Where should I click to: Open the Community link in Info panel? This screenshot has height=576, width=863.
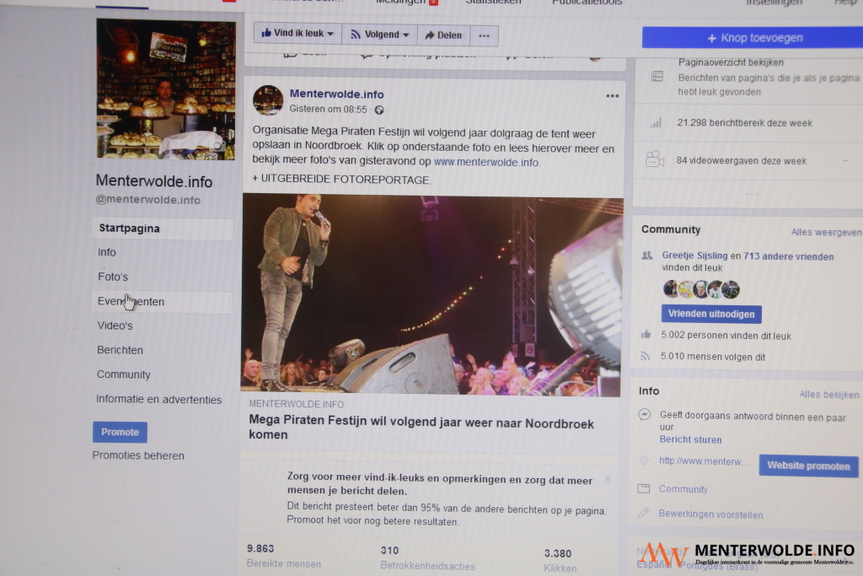coord(683,489)
